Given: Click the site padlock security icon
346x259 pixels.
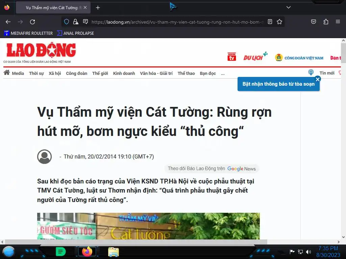Looking at the screenshot, I should pyautogui.click(x=76, y=22).
